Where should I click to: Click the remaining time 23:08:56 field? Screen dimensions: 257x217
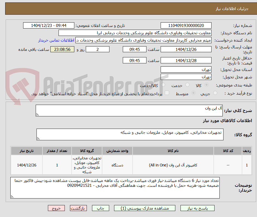[x=62, y=49]
